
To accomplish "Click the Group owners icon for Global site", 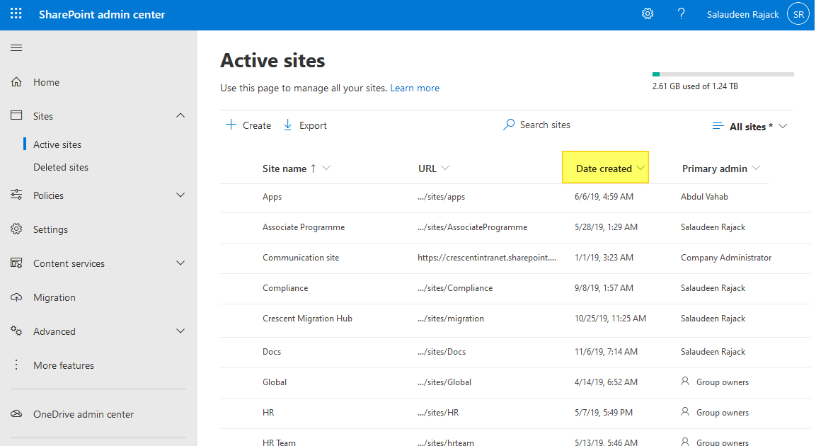I will (685, 381).
